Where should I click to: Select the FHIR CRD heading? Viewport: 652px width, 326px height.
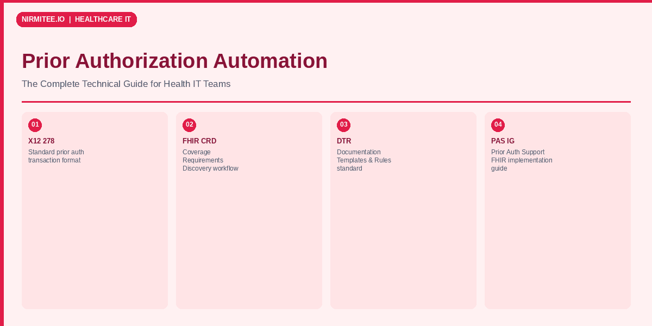(x=199, y=141)
